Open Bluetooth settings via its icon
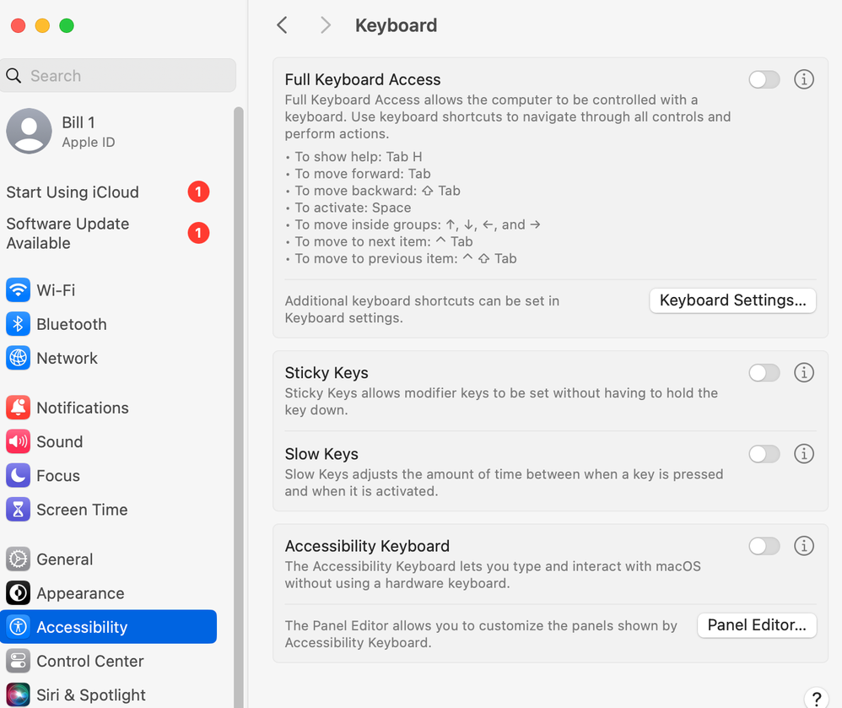The width and height of the screenshot is (842, 708). (x=18, y=324)
